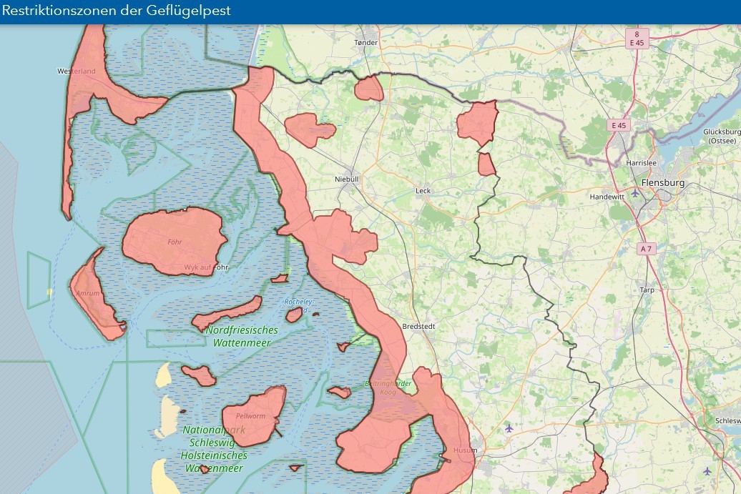Click the Westerland label on Sylt
Image resolution: width=741 pixels, height=494 pixels.
point(77,71)
